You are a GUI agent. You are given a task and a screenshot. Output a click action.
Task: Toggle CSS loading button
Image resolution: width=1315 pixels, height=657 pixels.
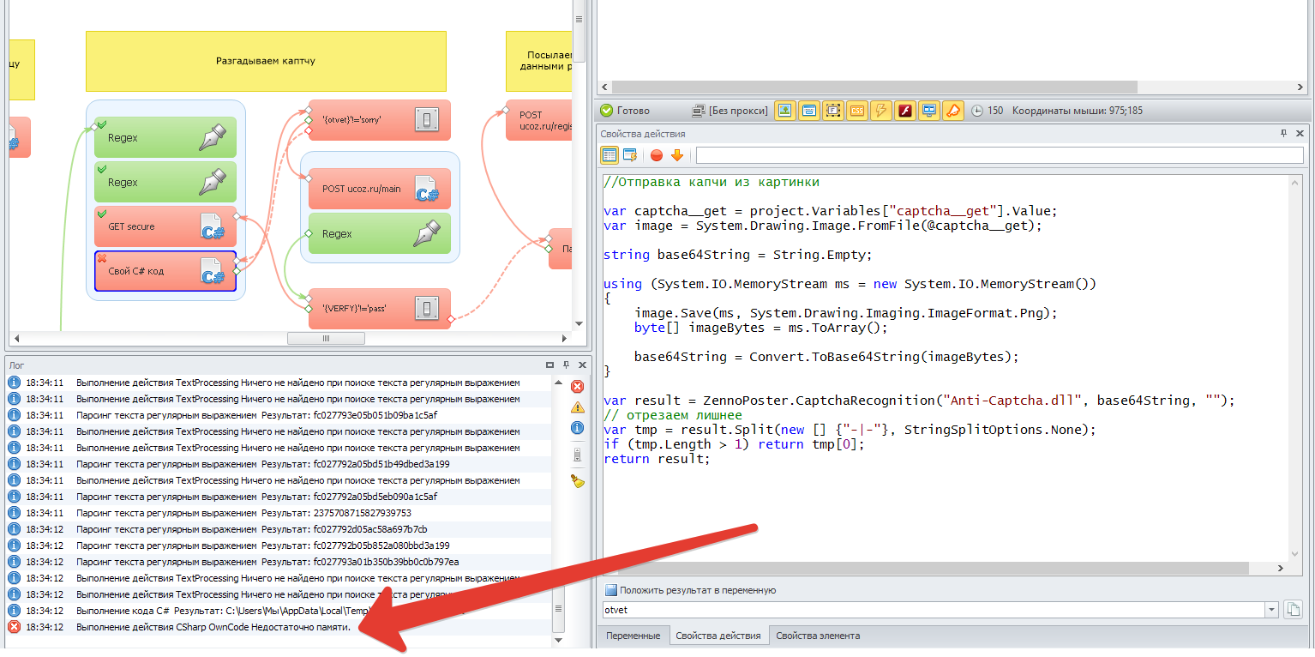[856, 111]
